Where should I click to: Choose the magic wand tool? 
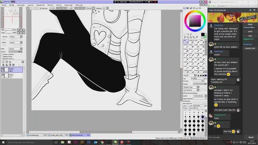click(x=191, y=34)
